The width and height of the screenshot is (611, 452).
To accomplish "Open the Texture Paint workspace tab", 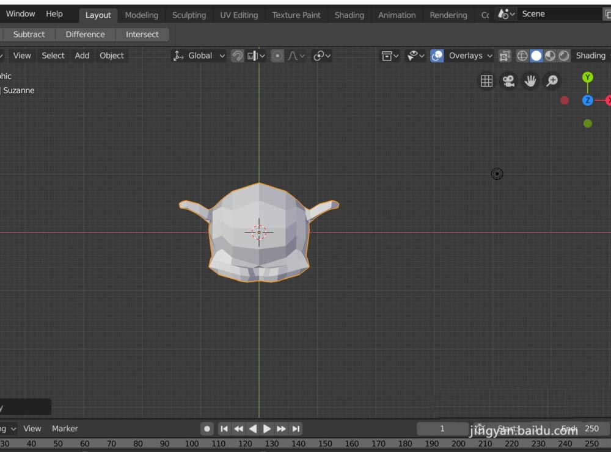I will click(296, 15).
